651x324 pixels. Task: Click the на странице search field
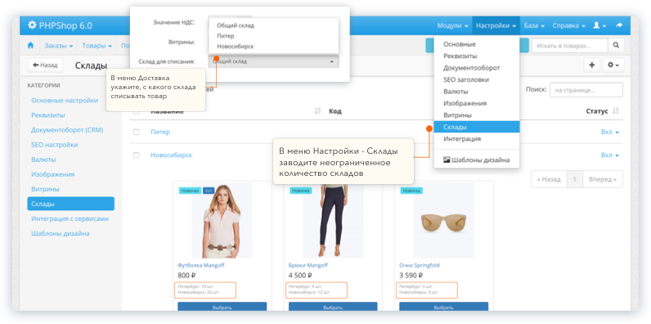586,90
